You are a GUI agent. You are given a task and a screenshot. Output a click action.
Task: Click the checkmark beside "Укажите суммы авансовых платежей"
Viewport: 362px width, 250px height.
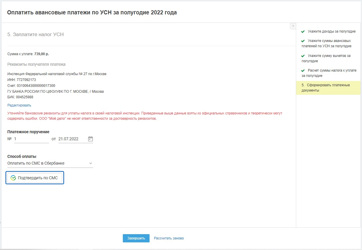click(303, 41)
